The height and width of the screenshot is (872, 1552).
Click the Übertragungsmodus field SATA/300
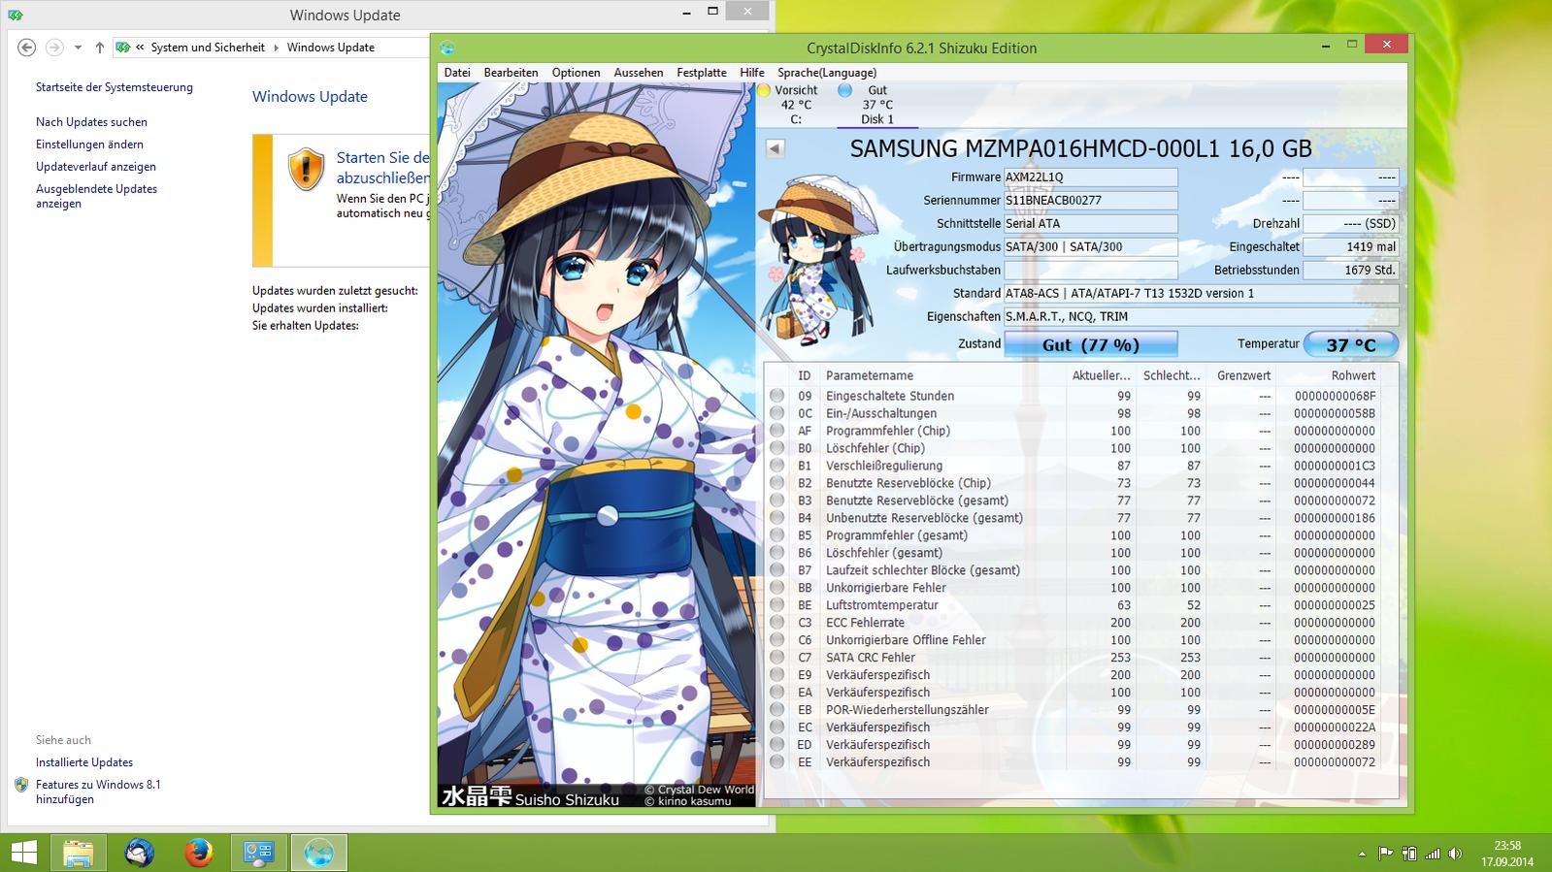coord(1091,247)
